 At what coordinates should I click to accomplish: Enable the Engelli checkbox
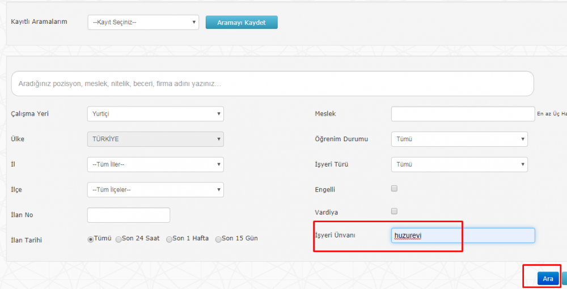394,188
